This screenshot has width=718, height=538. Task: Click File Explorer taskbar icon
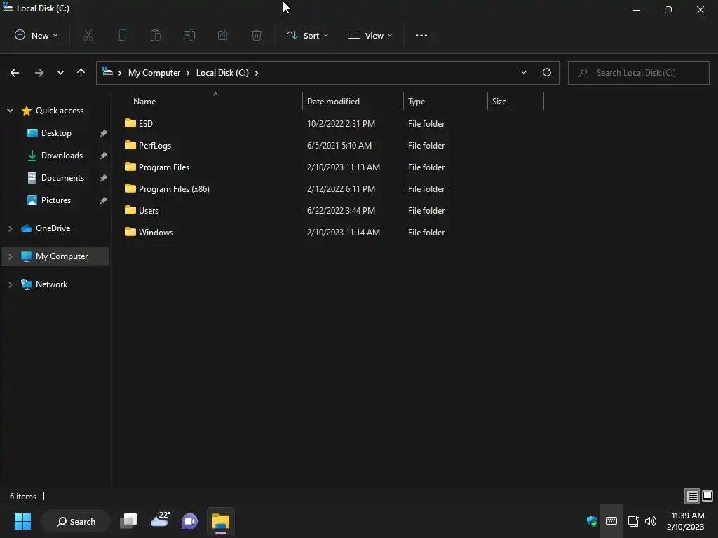221,521
